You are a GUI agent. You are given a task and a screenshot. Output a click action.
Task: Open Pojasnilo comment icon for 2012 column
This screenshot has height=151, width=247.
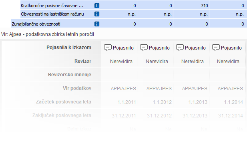pyautogui.click(x=144, y=48)
